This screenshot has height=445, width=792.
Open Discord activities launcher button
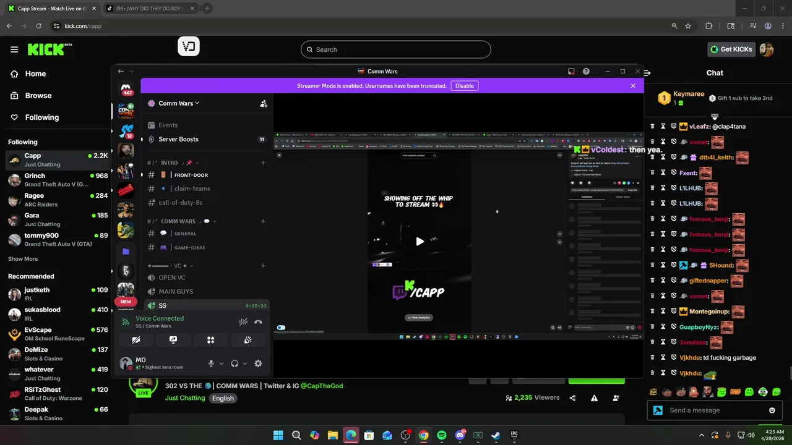click(x=210, y=340)
